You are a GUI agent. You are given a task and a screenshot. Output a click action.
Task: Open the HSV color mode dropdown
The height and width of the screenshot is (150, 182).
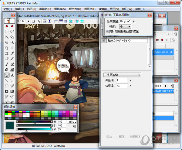(72, 122)
